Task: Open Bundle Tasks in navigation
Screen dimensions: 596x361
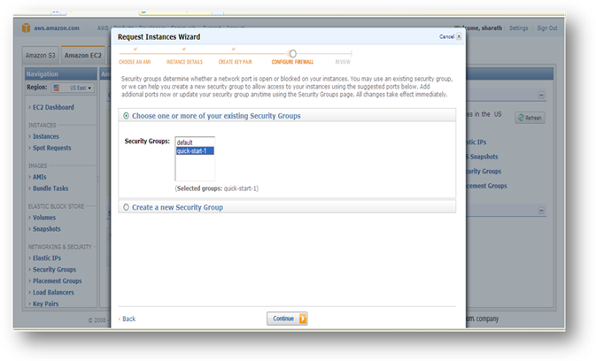Action: (x=50, y=188)
